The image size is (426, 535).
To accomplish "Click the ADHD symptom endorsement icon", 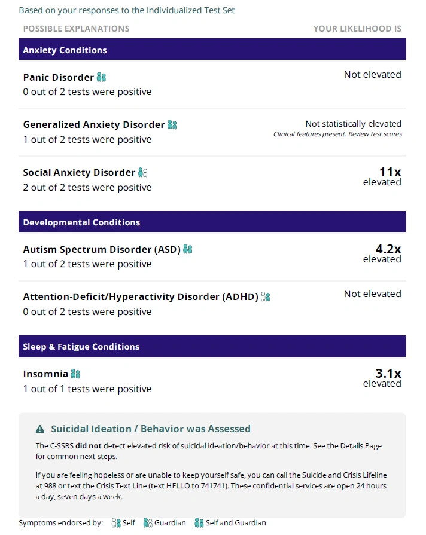I will pyautogui.click(x=266, y=297).
